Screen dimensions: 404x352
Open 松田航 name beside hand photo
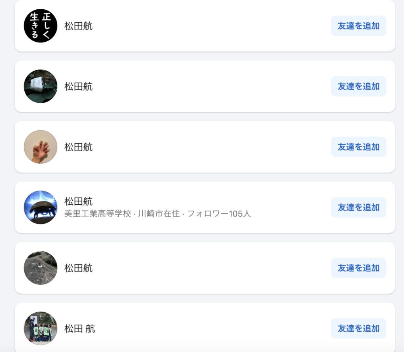pos(78,147)
